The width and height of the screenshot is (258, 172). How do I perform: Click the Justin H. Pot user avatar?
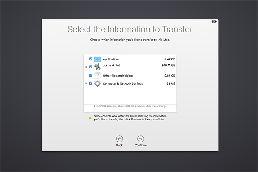click(x=98, y=67)
